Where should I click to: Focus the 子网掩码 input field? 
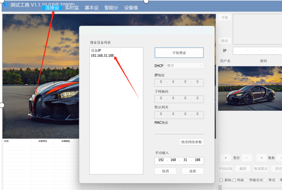point(179,99)
